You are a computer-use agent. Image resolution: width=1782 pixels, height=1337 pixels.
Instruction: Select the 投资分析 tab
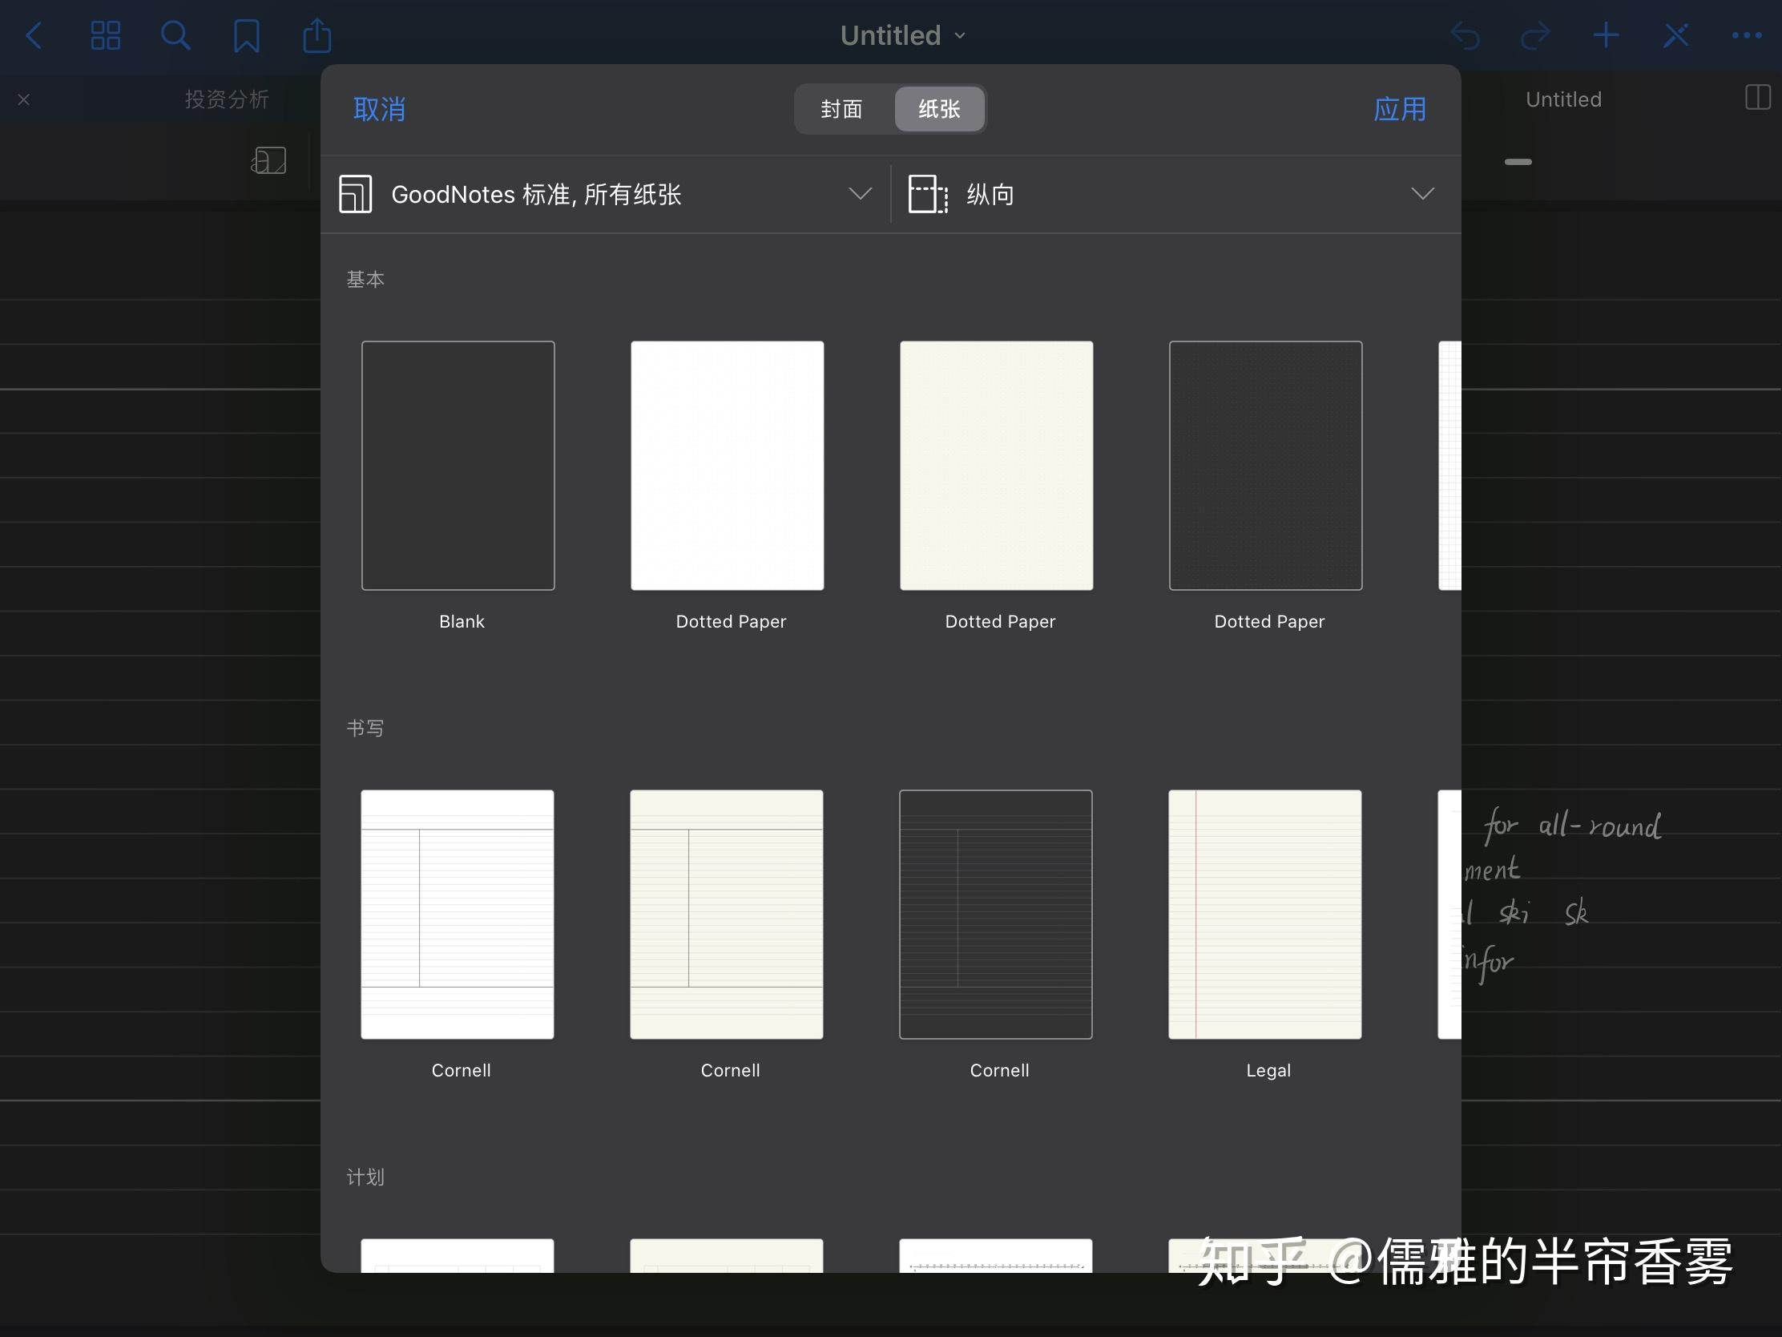(227, 99)
